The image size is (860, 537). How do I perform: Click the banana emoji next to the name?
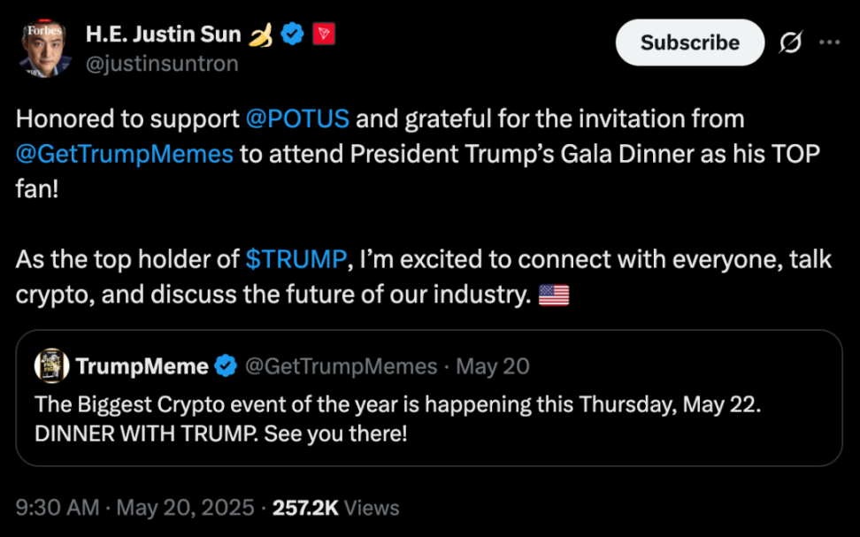[x=261, y=35]
